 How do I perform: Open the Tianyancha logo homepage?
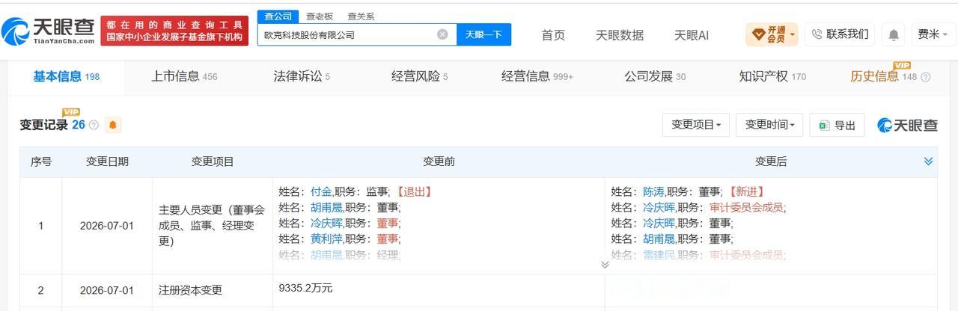(x=49, y=30)
